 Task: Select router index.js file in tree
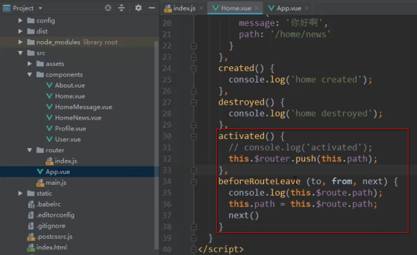(x=65, y=161)
